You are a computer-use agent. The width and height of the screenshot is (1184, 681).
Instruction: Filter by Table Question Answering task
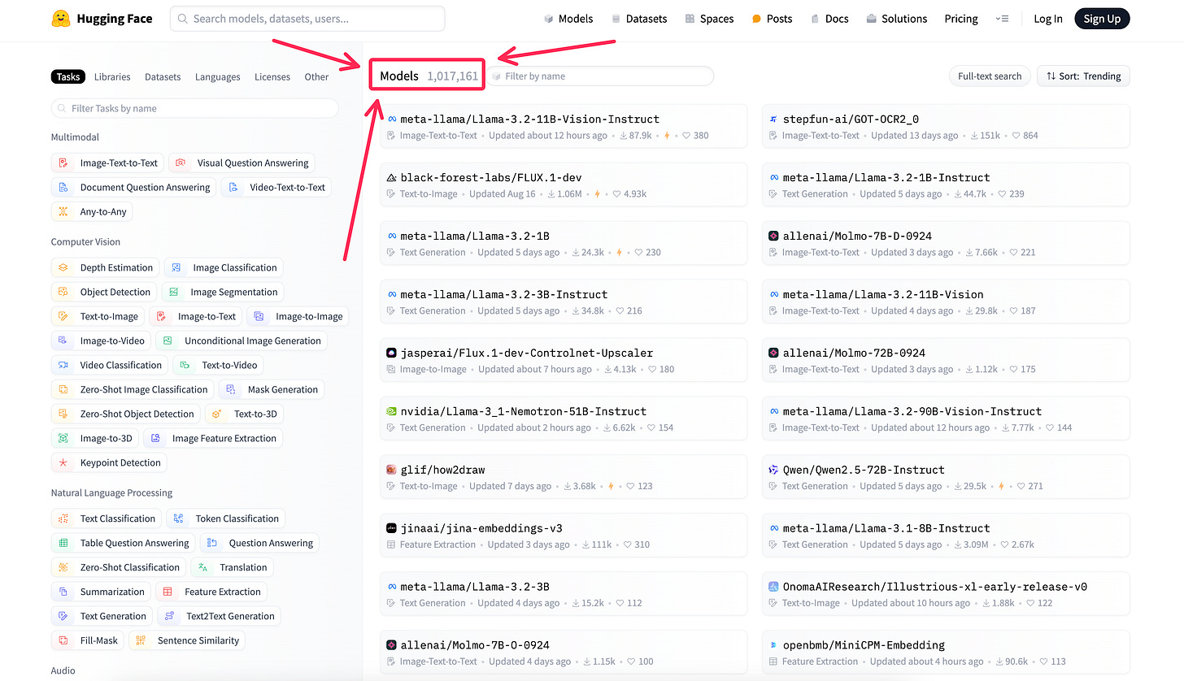pos(123,543)
